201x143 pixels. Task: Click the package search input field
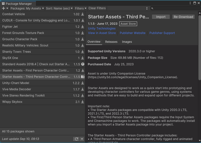176,8
